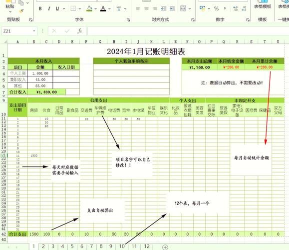The width and height of the screenshot is (289, 250).
Task: Click the 非固定开支 section header
Action: pyautogui.click(x=245, y=100)
